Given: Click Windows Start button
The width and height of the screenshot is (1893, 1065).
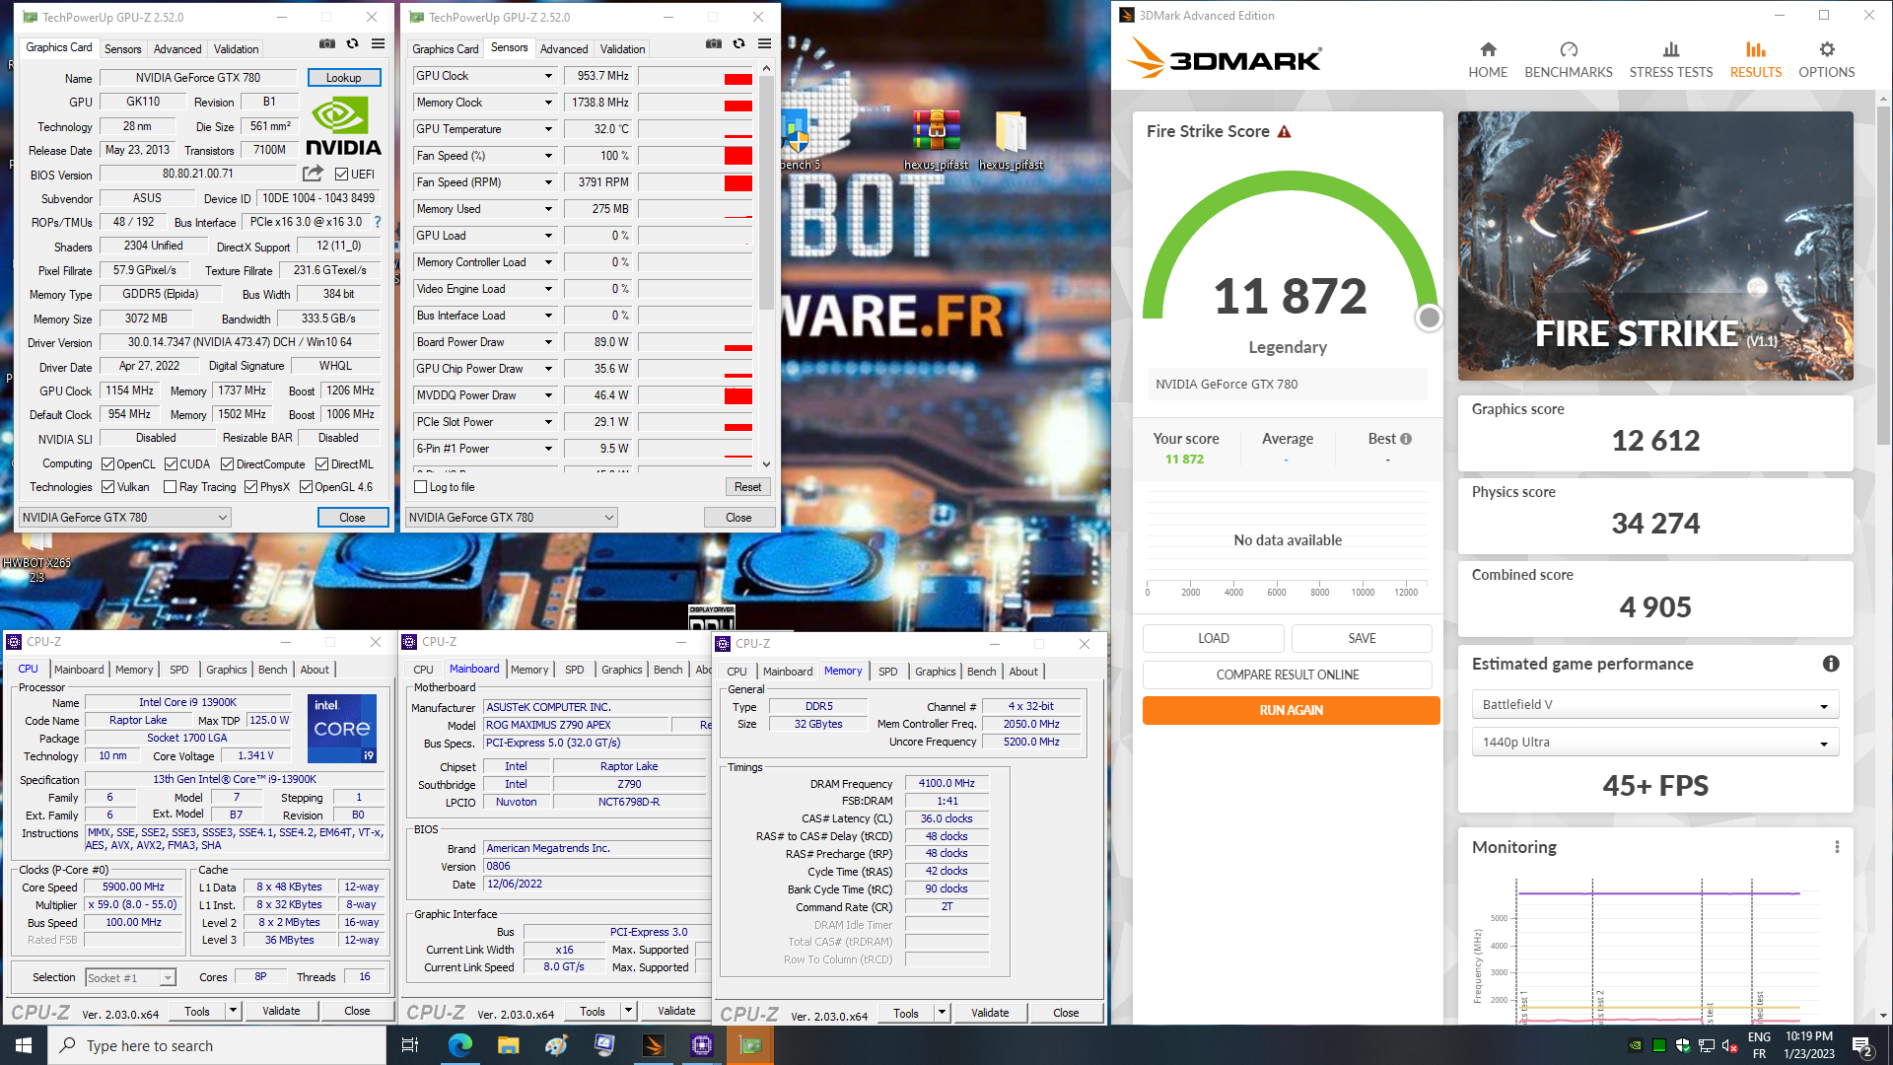Looking at the screenshot, I should 24,1045.
